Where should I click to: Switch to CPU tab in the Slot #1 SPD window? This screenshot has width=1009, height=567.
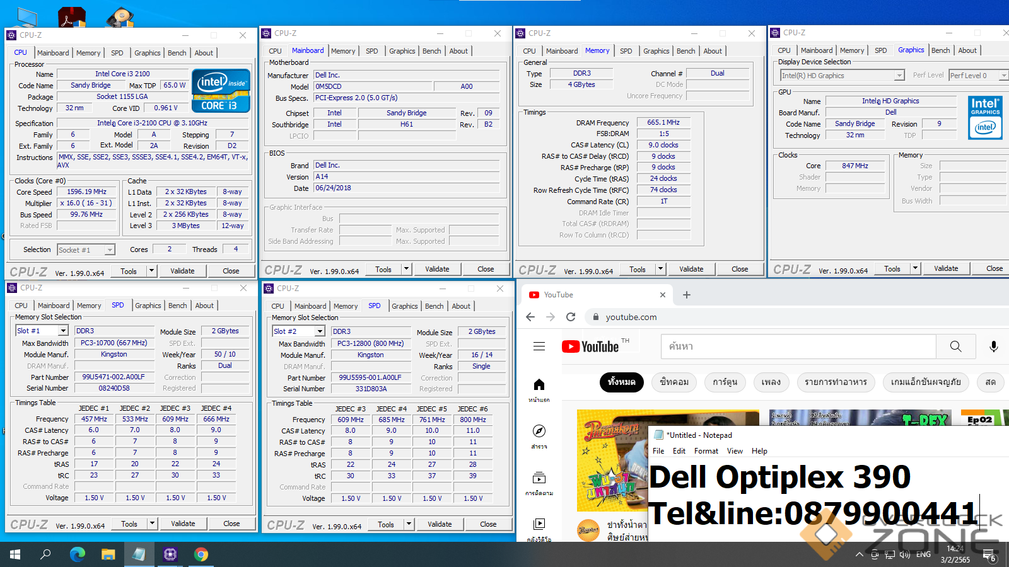pyautogui.click(x=21, y=306)
